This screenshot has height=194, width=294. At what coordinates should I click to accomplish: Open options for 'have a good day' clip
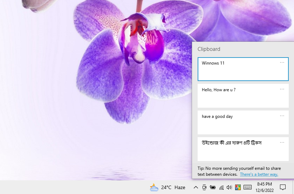coord(282,116)
